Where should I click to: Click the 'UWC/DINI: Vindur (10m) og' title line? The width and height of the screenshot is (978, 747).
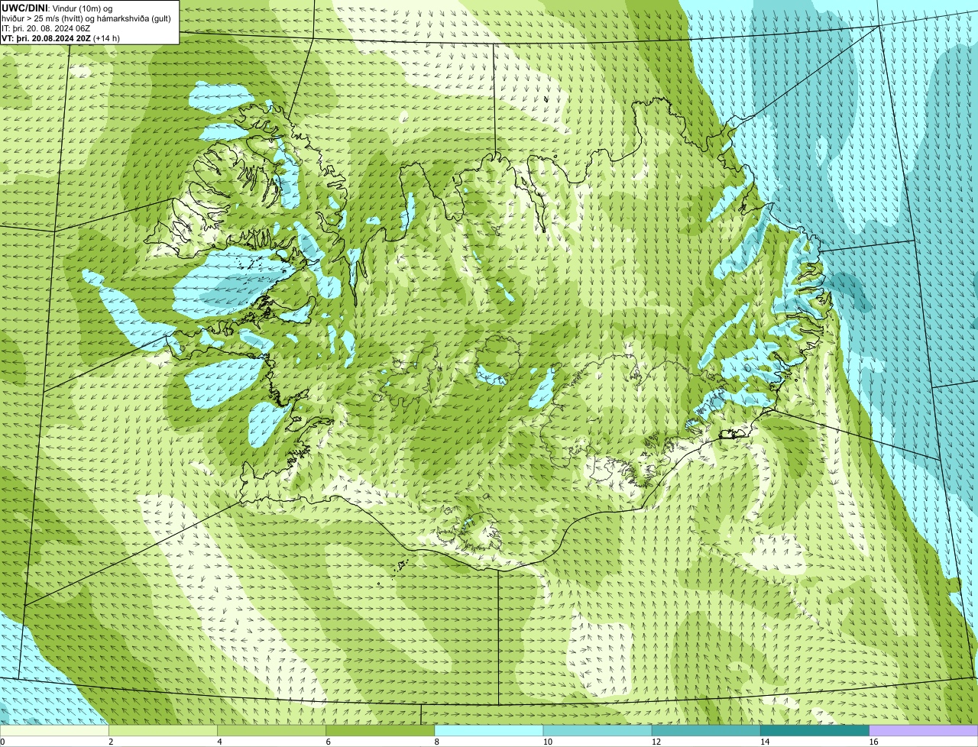pos(57,8)
